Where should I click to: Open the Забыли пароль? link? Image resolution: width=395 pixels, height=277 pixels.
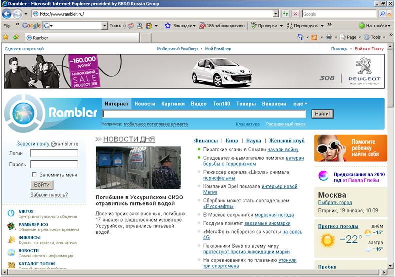click(49, 194)
